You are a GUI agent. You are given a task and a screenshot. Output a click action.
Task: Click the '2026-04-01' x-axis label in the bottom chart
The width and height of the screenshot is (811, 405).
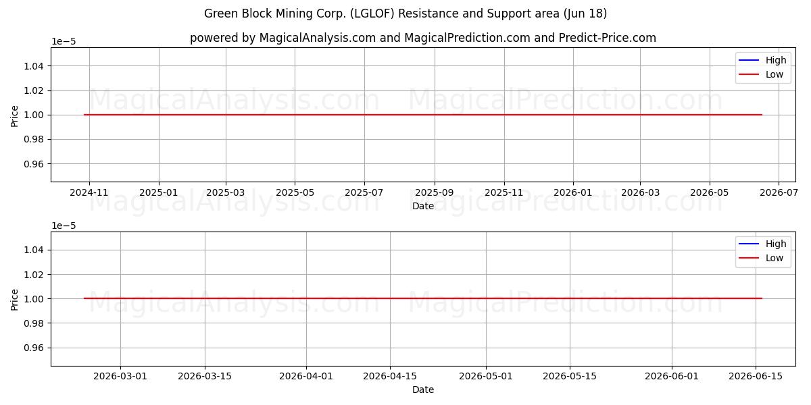coord(306,377)
